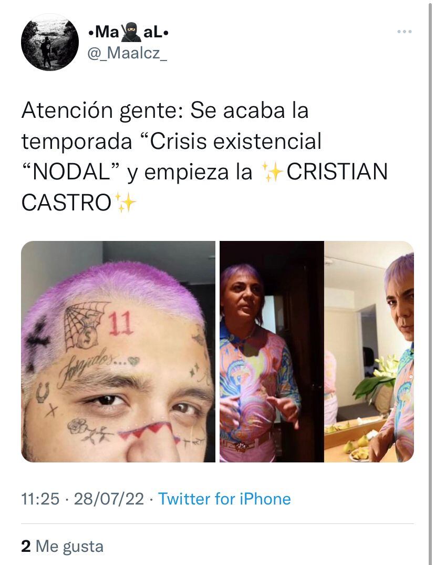Click the display name starting with •Ma
435x565 pixels.
[x=128, y=33]
